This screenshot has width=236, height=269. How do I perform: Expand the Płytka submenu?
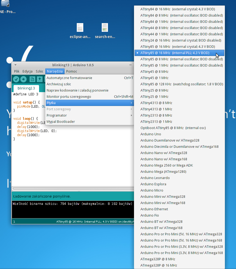(x=90, y=103)
